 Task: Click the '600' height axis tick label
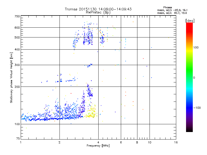(17, 28)
